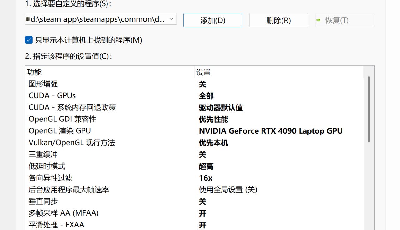Select the Vulkan/OpenGL 现行方法 row
This screenshot has height=230, width=400.
pos(194,143)
